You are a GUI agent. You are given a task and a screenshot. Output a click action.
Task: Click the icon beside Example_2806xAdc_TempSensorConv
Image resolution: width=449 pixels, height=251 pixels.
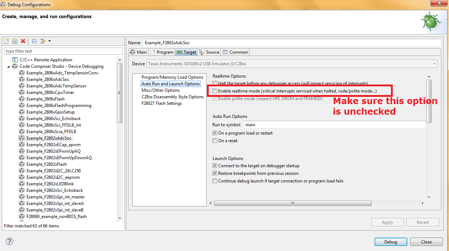coord(22,73)
